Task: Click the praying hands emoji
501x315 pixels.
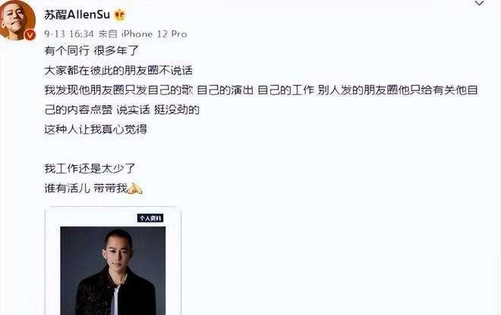Action: coord(134,189)
